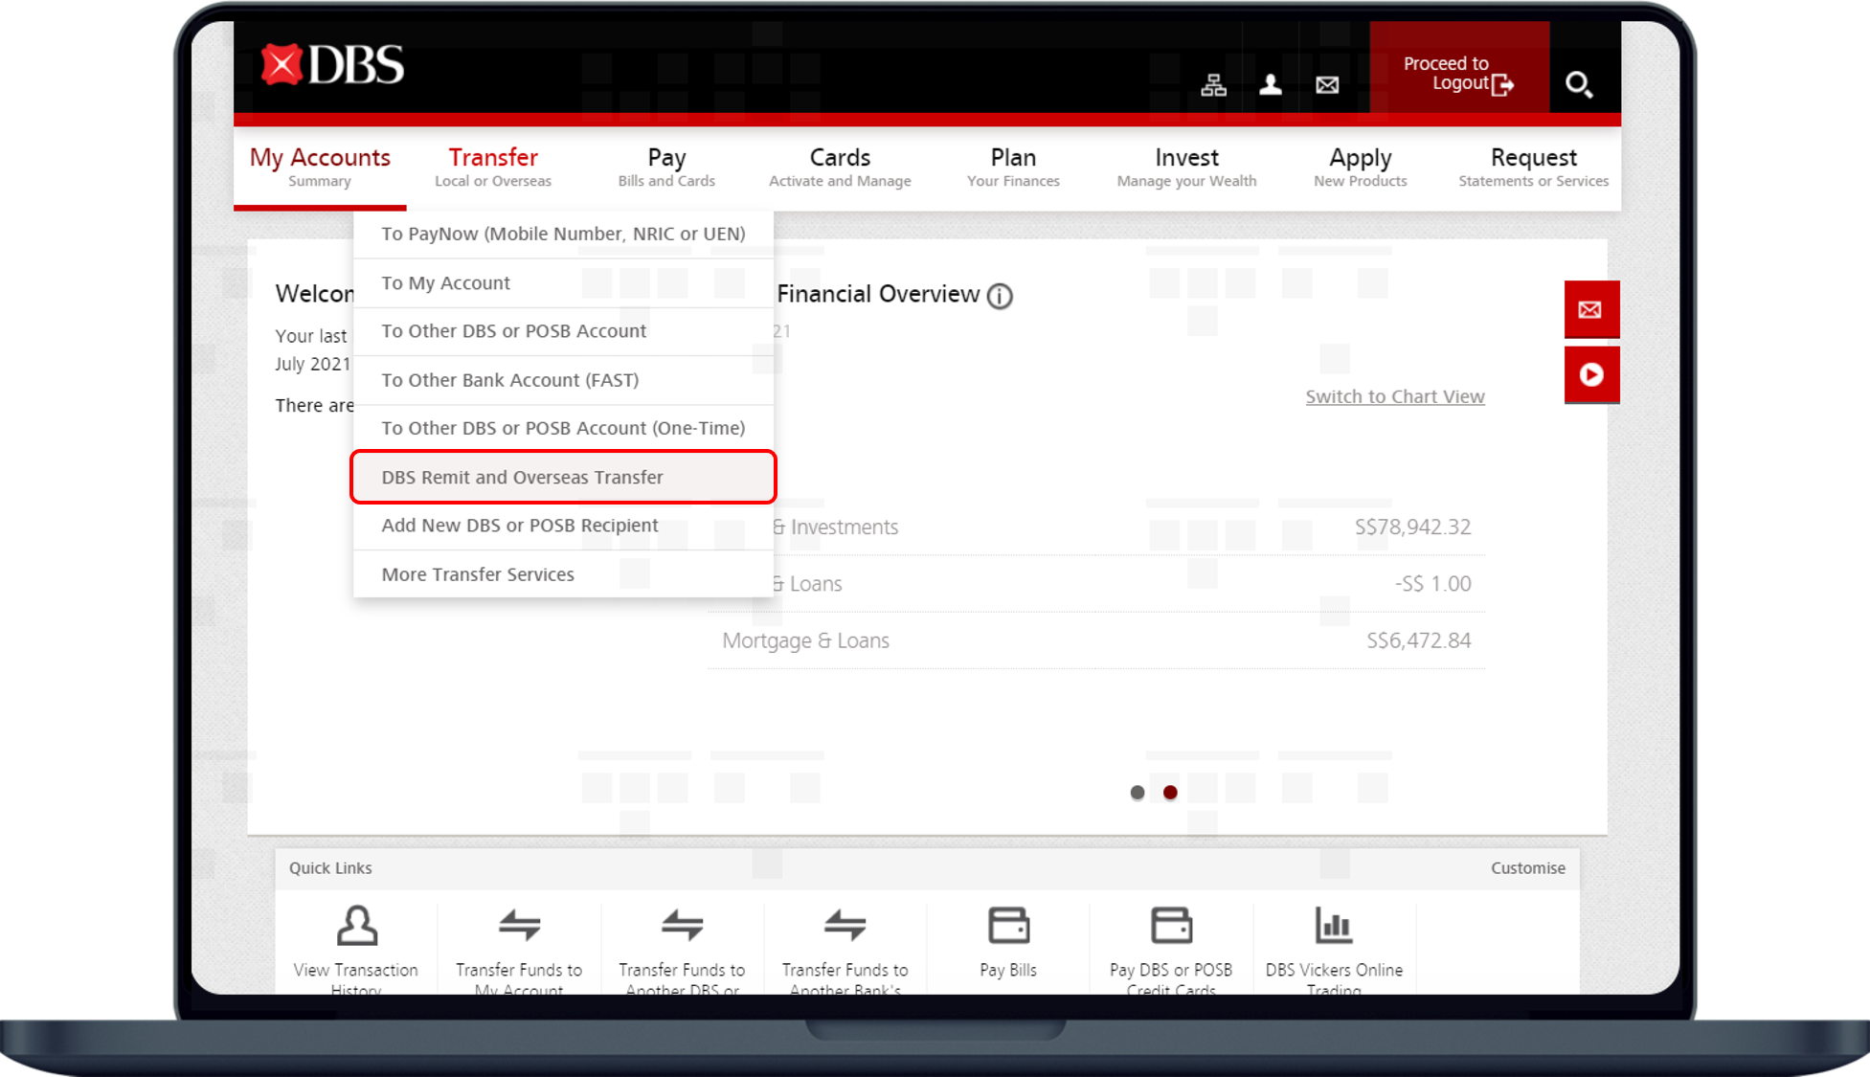Screen dimensions: 1870x1077
Task: Select the grey carousel dot
Action: click(x=1138, y=793)
